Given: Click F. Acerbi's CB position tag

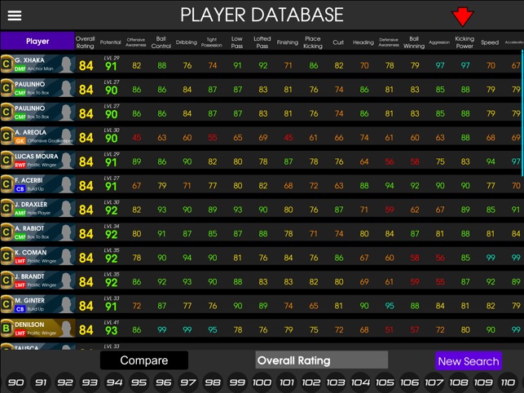Looking at the screenshot, I should (x=20, y=189).
